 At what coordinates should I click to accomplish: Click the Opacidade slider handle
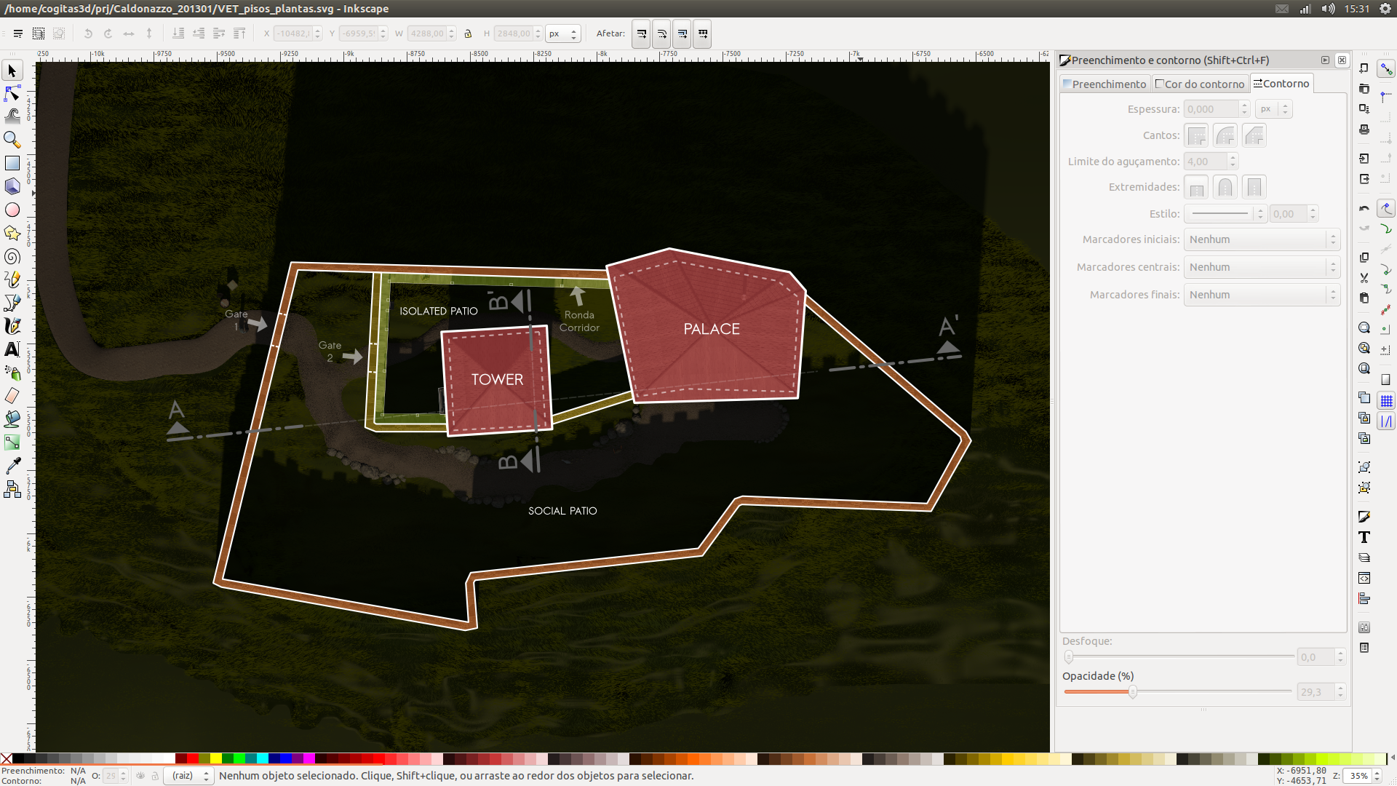[x=1133, y=692]
